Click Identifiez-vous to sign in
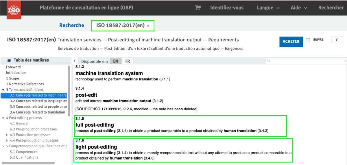 click(227, 8)
